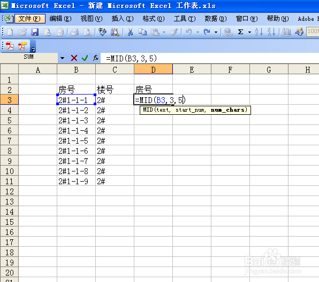Open the 数据(D) menu
This screenshot has width=319, height=282.
(x=216, y=19)
